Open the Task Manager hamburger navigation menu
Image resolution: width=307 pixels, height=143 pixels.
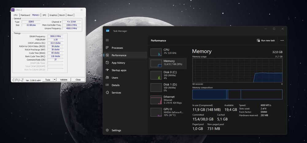click(x=107, y=40)
